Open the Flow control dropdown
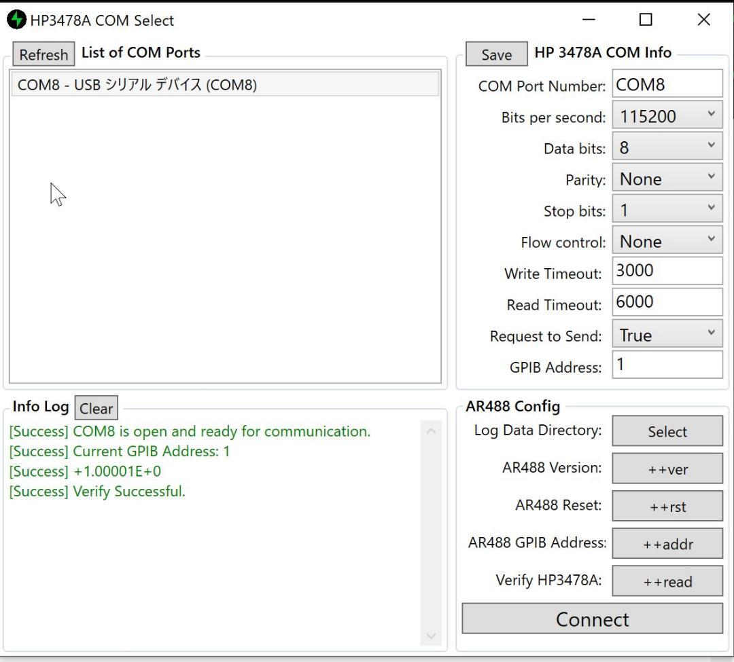Image resolution: width=734 pixels, height=662 pixels. tap(667, 241)
